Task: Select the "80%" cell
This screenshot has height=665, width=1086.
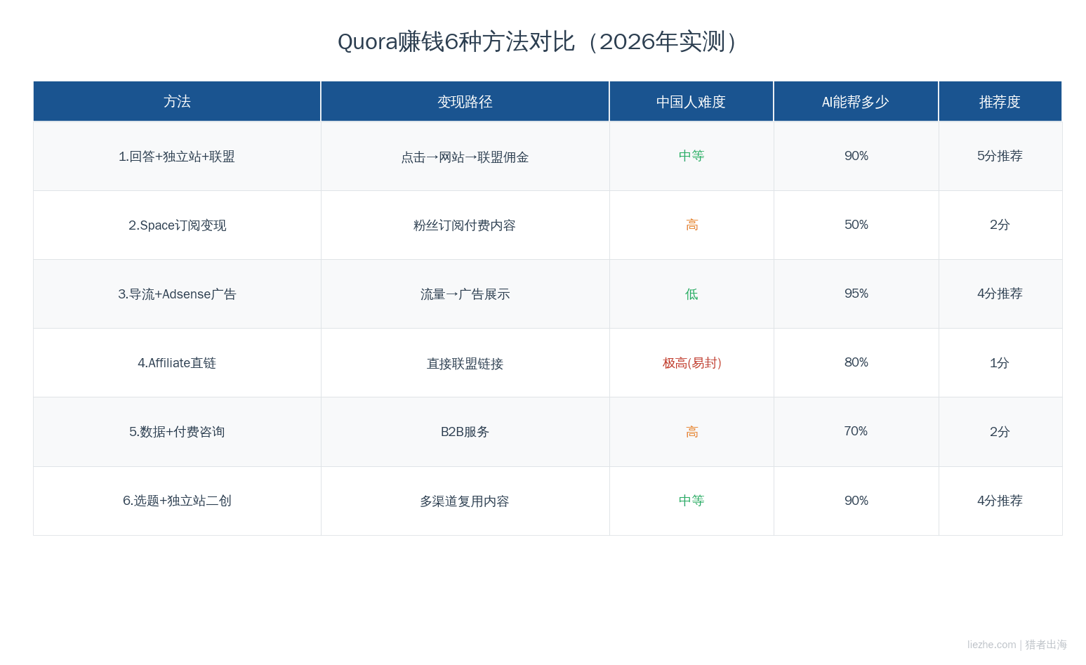Action: coord(856,362)
